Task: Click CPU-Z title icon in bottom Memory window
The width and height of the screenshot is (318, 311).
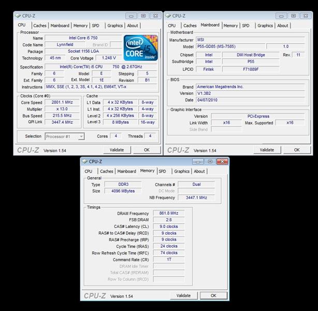Action: [x=86, y=162]
